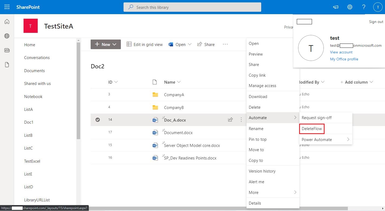Expand the More submenu in context menu
Image resolution: width=385 pixels, height=211 pixels.
(x=273, y=192)
